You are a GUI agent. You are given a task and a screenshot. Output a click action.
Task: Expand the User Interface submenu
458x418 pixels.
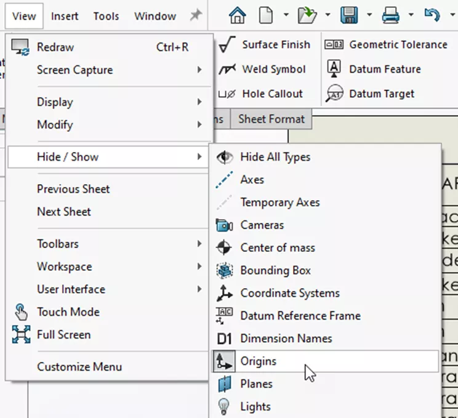click(x=109, y=289)
